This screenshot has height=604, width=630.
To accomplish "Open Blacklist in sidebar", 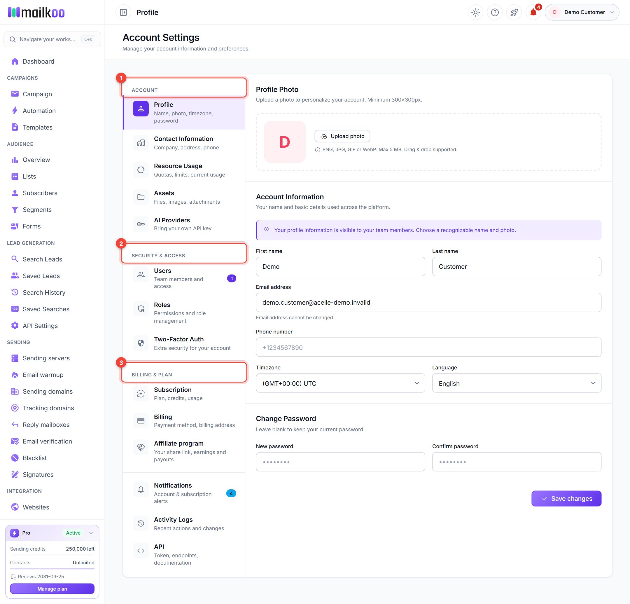I will pyautogui.click(x=34, y=458).
